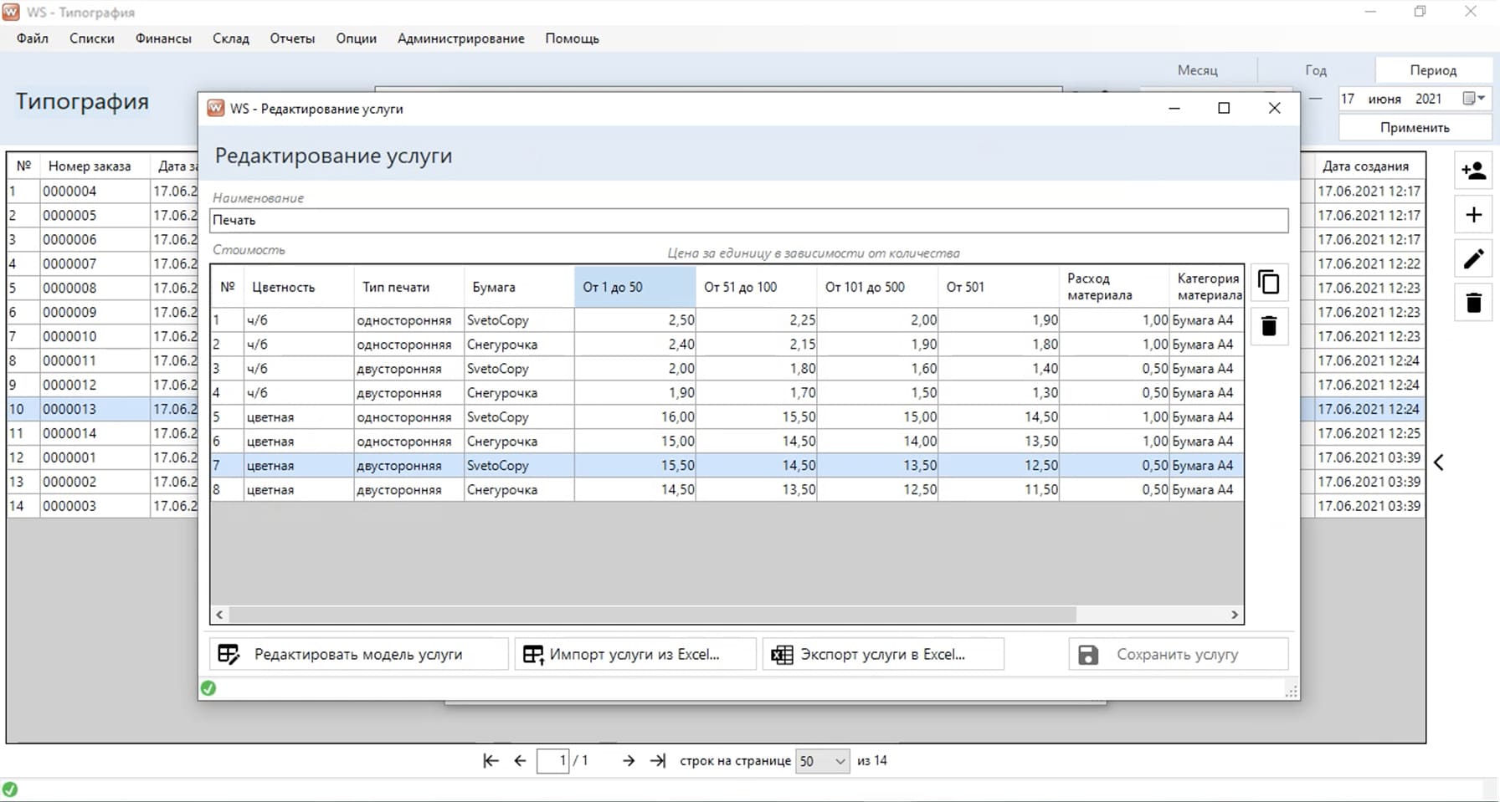Click the add client icon in right sidebar

click(x=1473, y=171)
